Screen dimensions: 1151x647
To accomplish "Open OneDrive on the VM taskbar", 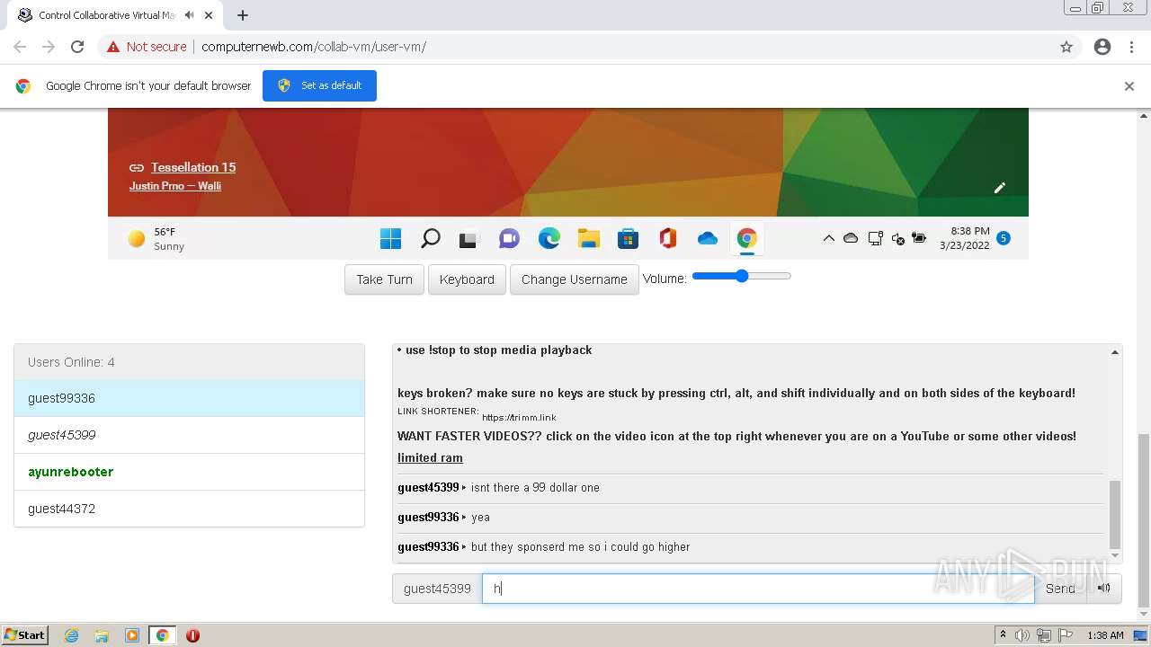I will coord(707,238).
